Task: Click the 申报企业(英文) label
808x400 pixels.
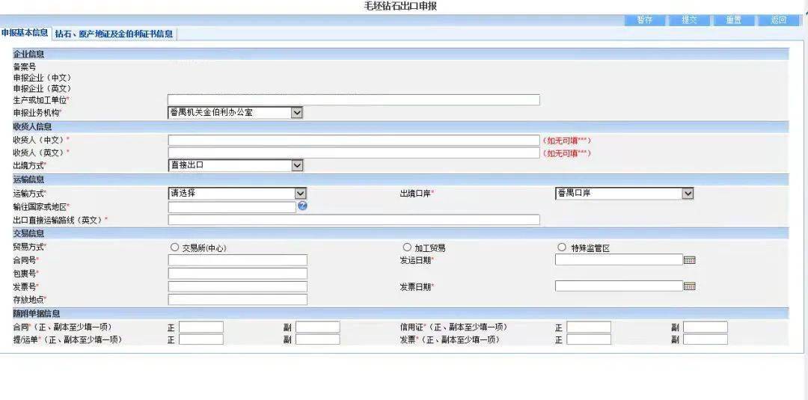Action: click(42, 88)
